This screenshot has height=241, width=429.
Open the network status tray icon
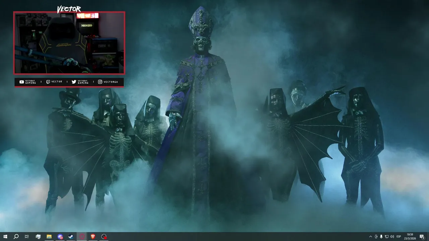[387, 237]
